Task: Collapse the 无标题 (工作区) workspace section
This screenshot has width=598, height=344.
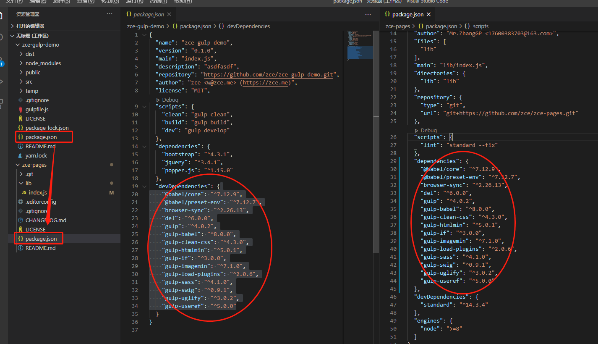Action: pos(12,36)
